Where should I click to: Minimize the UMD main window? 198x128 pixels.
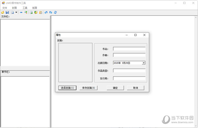(x=176, y=3)
